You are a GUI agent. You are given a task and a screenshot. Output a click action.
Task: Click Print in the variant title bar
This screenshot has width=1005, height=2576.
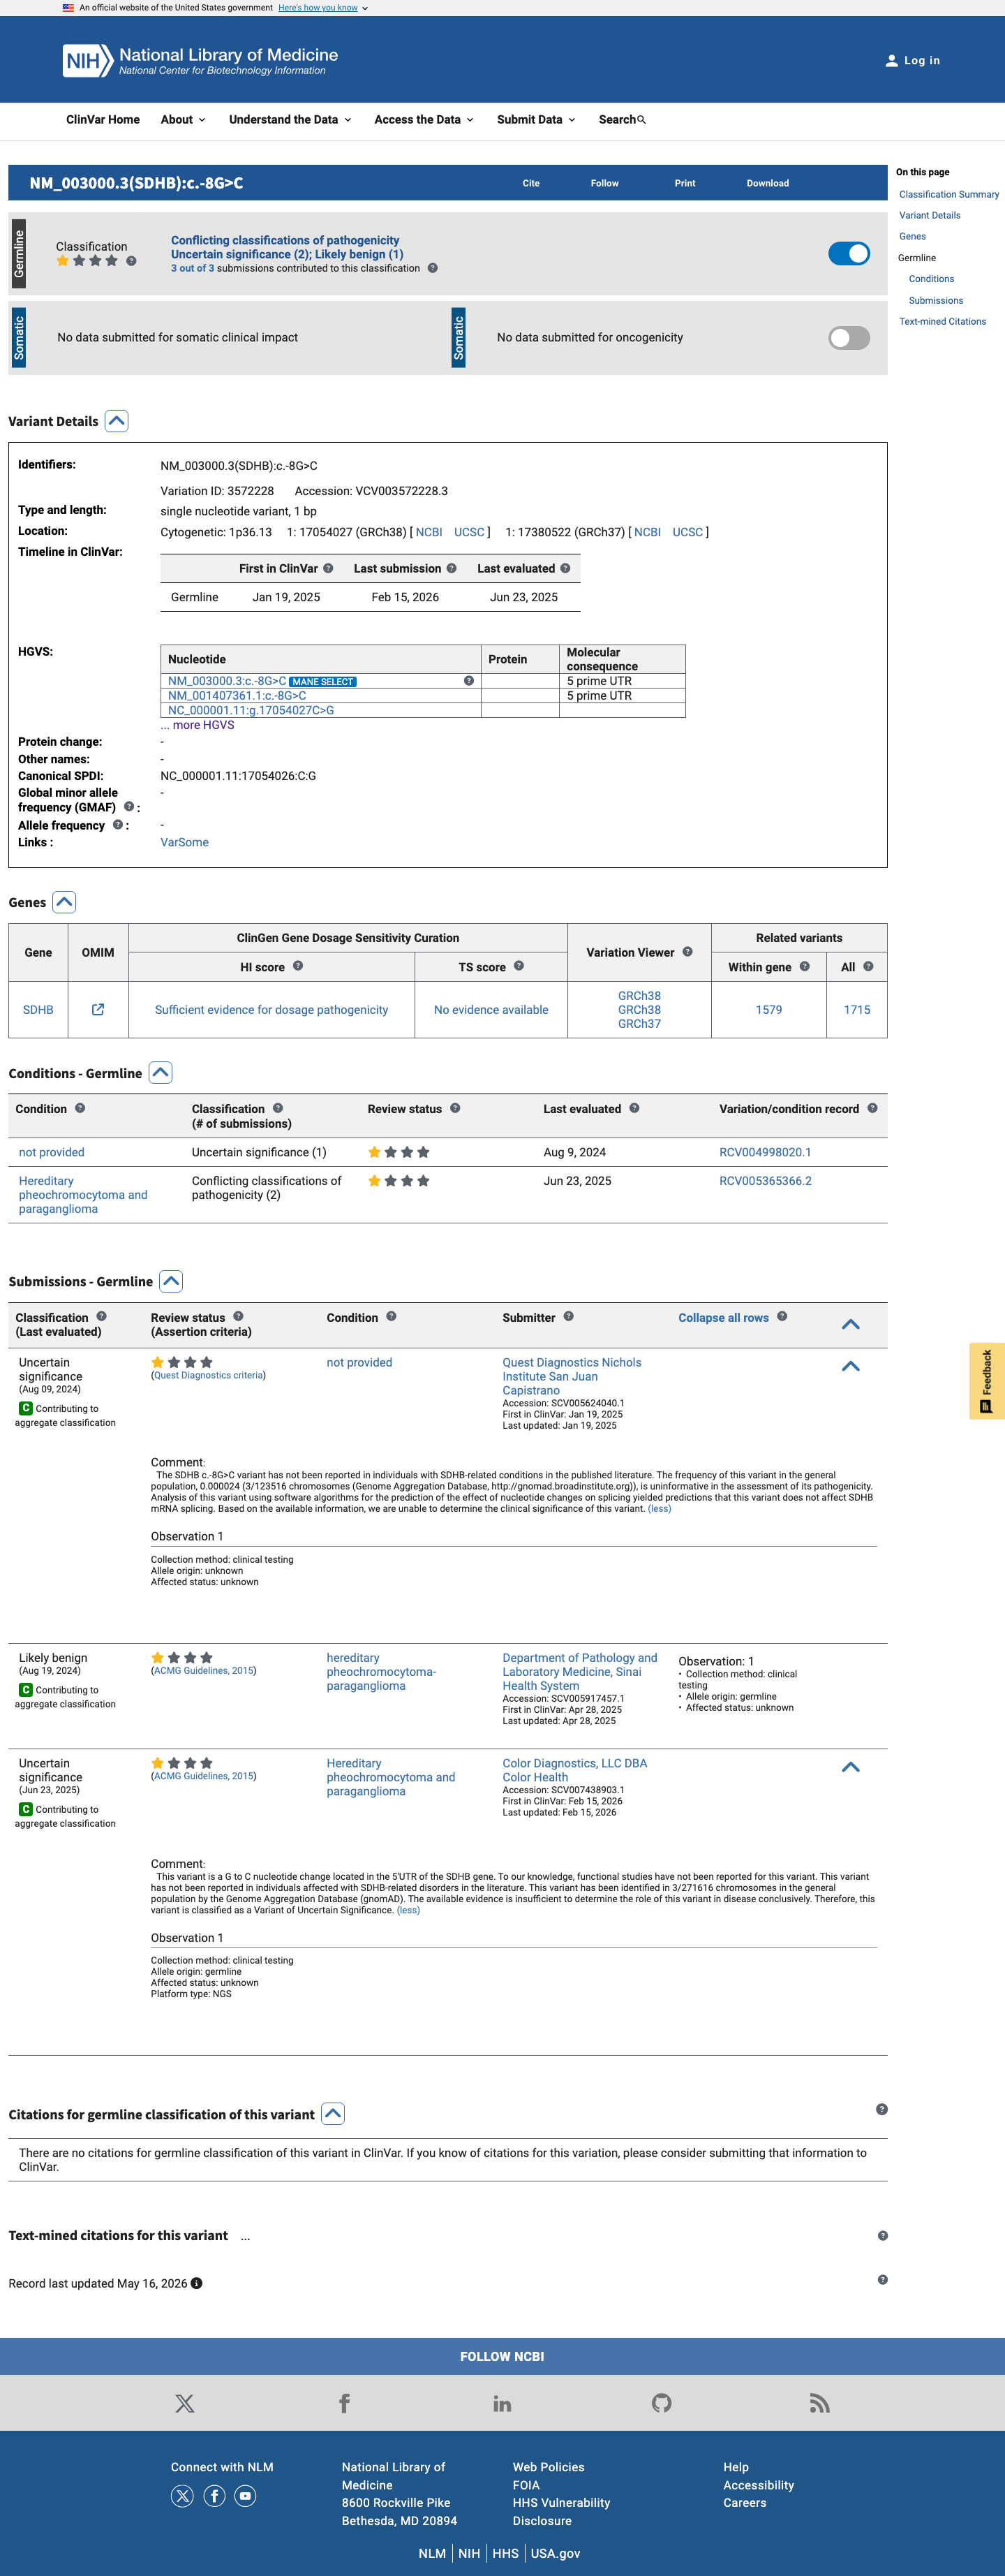(x=685, y=184)
